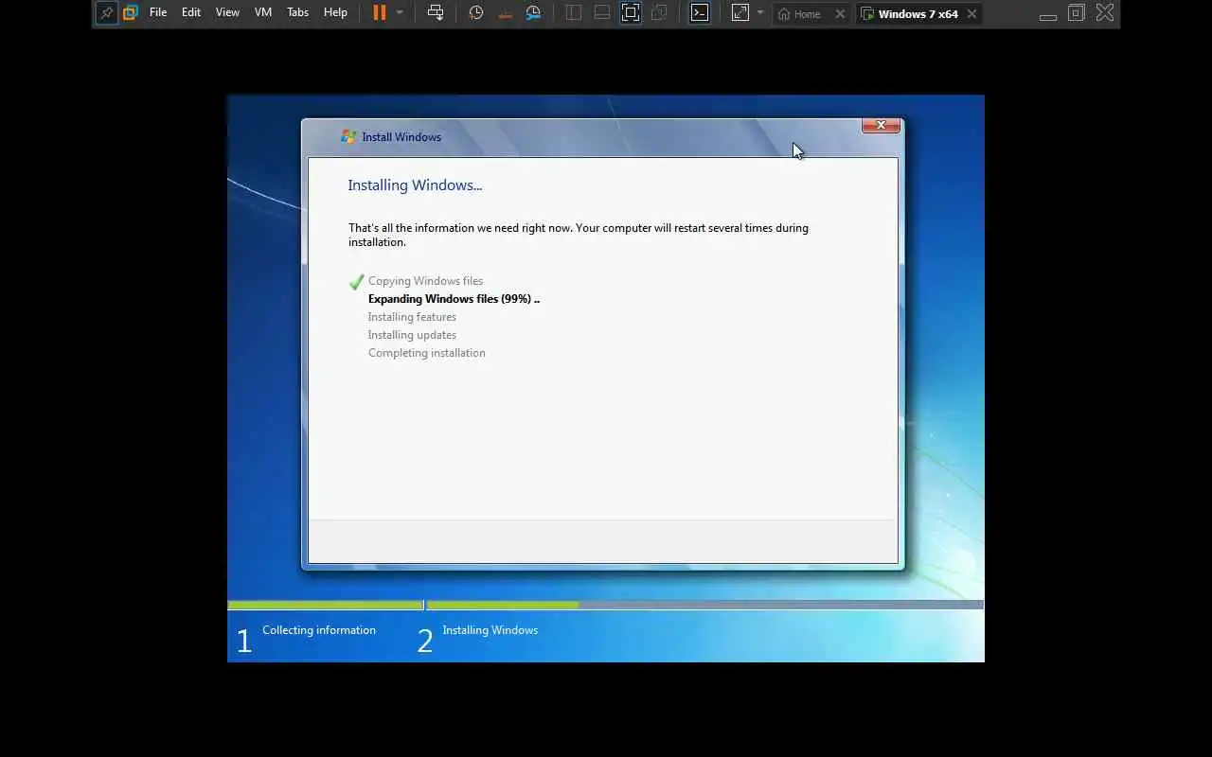Restore down the VMware window
This screenshot has width=1212, height=757.
tap(1077, 13)
